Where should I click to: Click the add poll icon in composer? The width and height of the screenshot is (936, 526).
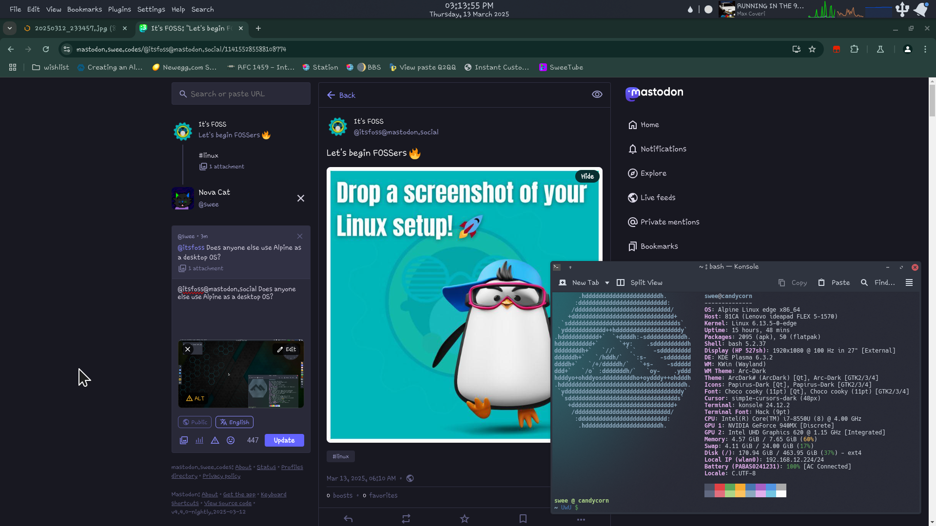pos(199,440)
